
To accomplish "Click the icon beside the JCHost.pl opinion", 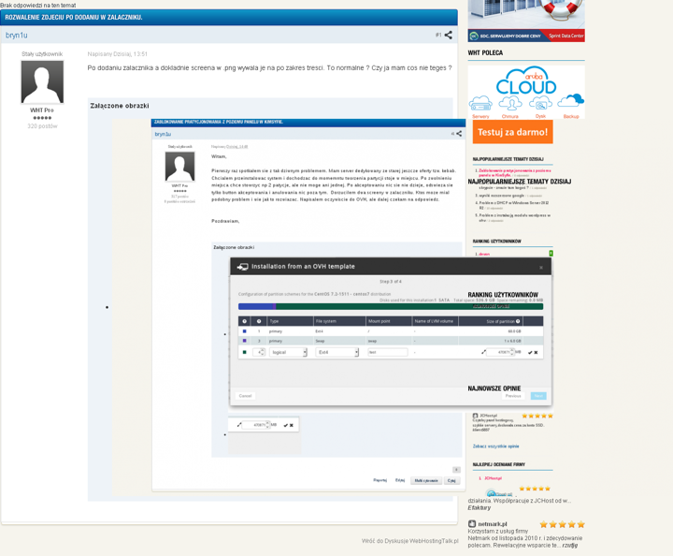I will (x=475, y=416).
